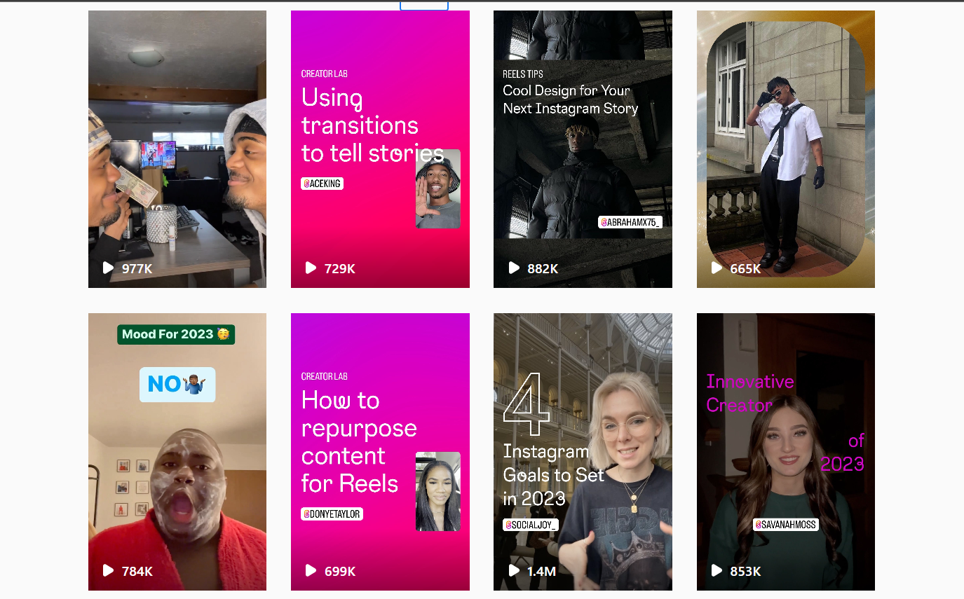Click the @SOCIALJOY_ handle tag
The image size is (964, 599).
click(x=530, y=525)
